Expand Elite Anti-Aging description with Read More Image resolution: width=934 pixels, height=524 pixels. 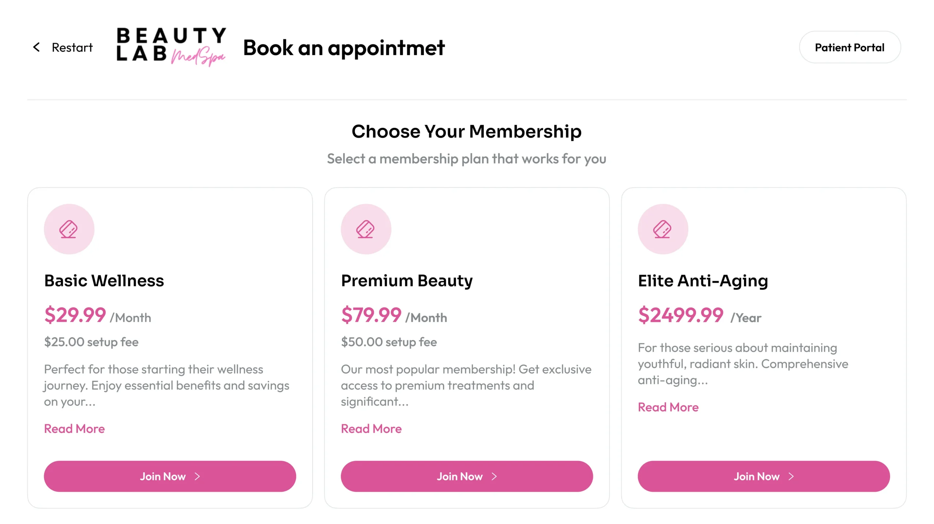click(x=668, y=407)
